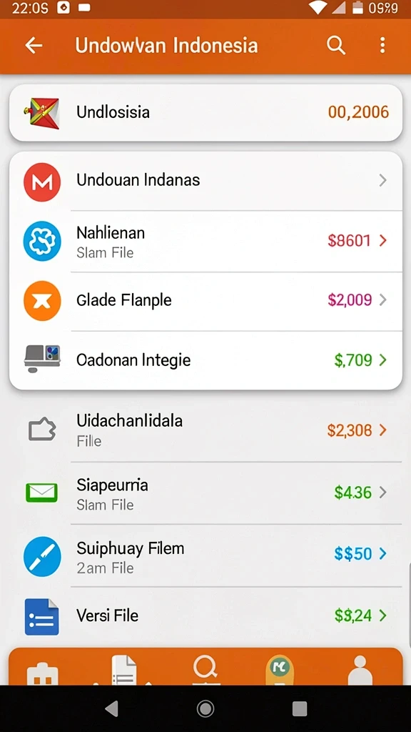Open search with magnifier icon
This screenshot has width=411, height=732.
335,45
